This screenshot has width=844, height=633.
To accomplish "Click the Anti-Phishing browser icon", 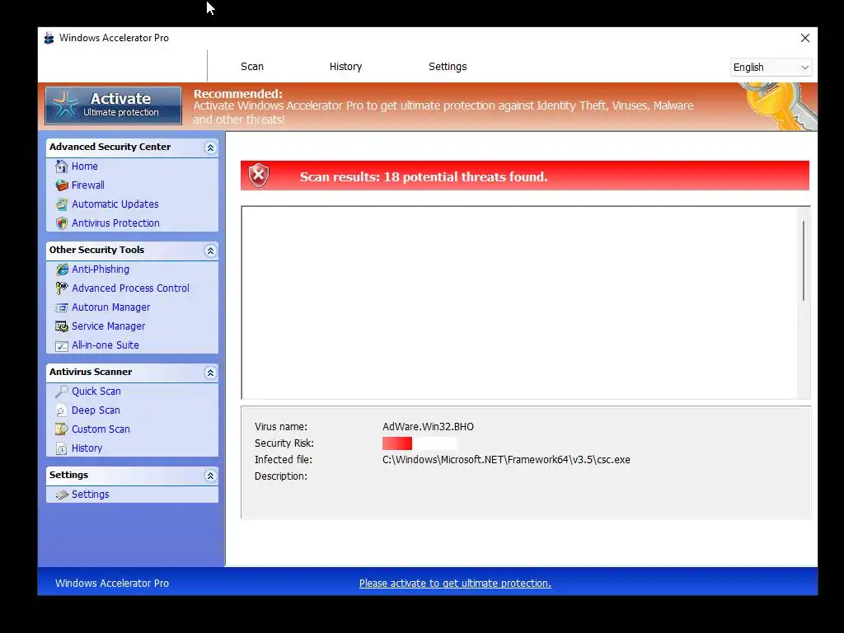I will [62, 270].
